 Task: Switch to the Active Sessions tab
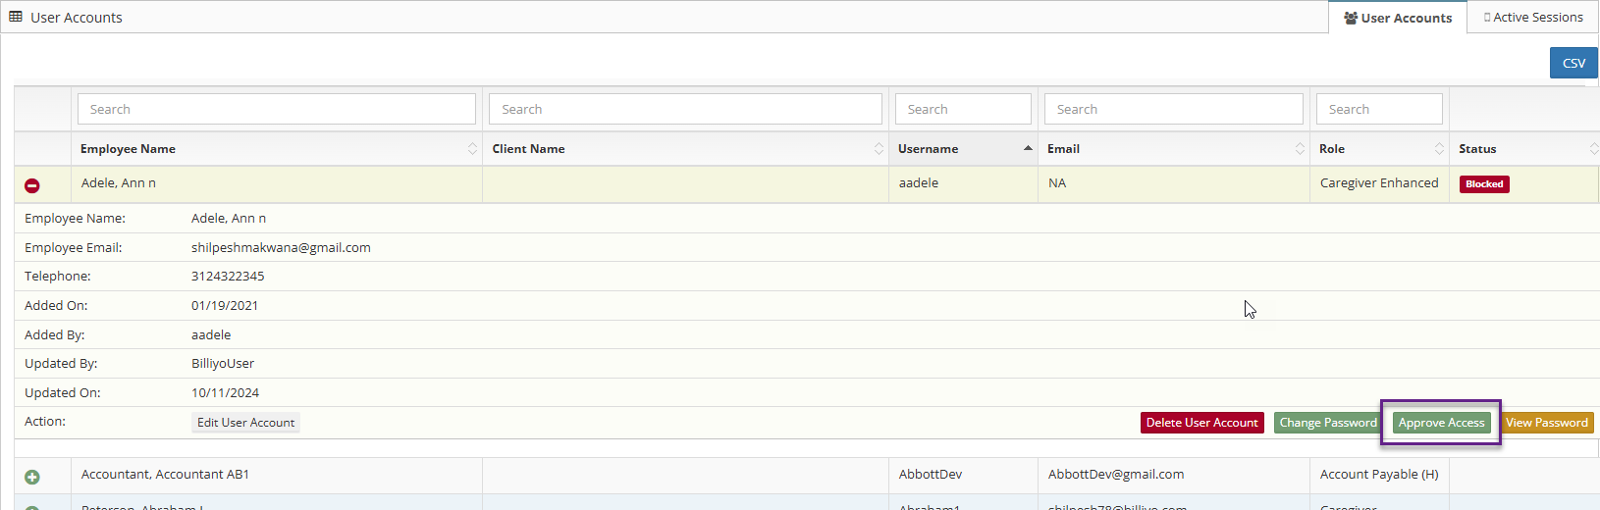coord(1532,18)
